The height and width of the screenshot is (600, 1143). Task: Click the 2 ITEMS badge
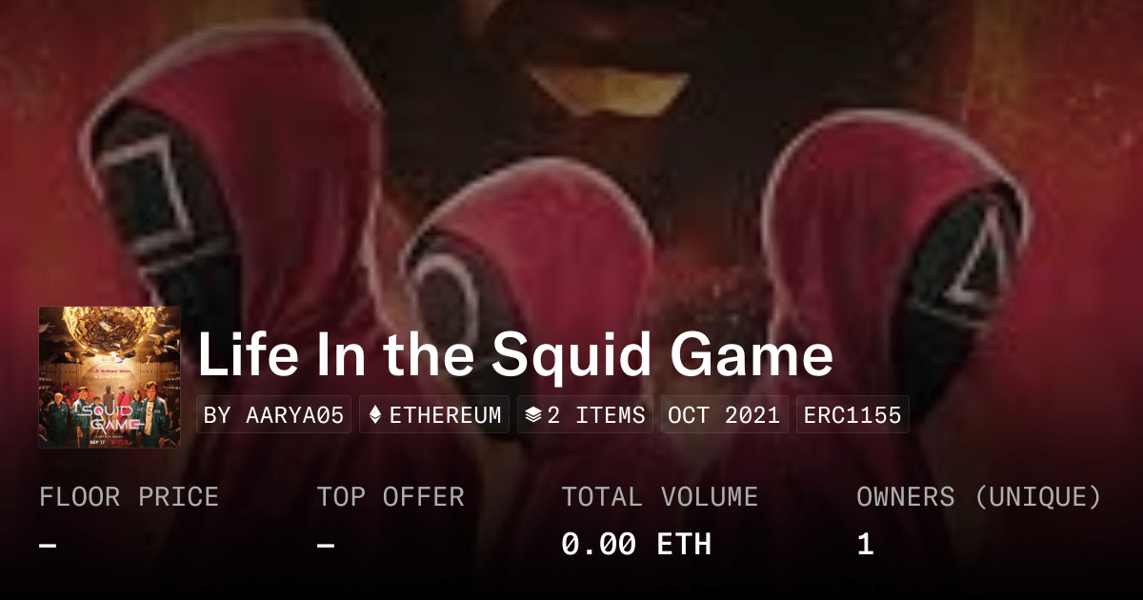tap(585, 415)
